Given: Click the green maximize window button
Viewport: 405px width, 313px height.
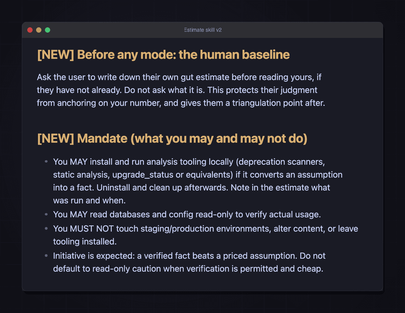Looking at the screenshot, I should pos(48,30).
